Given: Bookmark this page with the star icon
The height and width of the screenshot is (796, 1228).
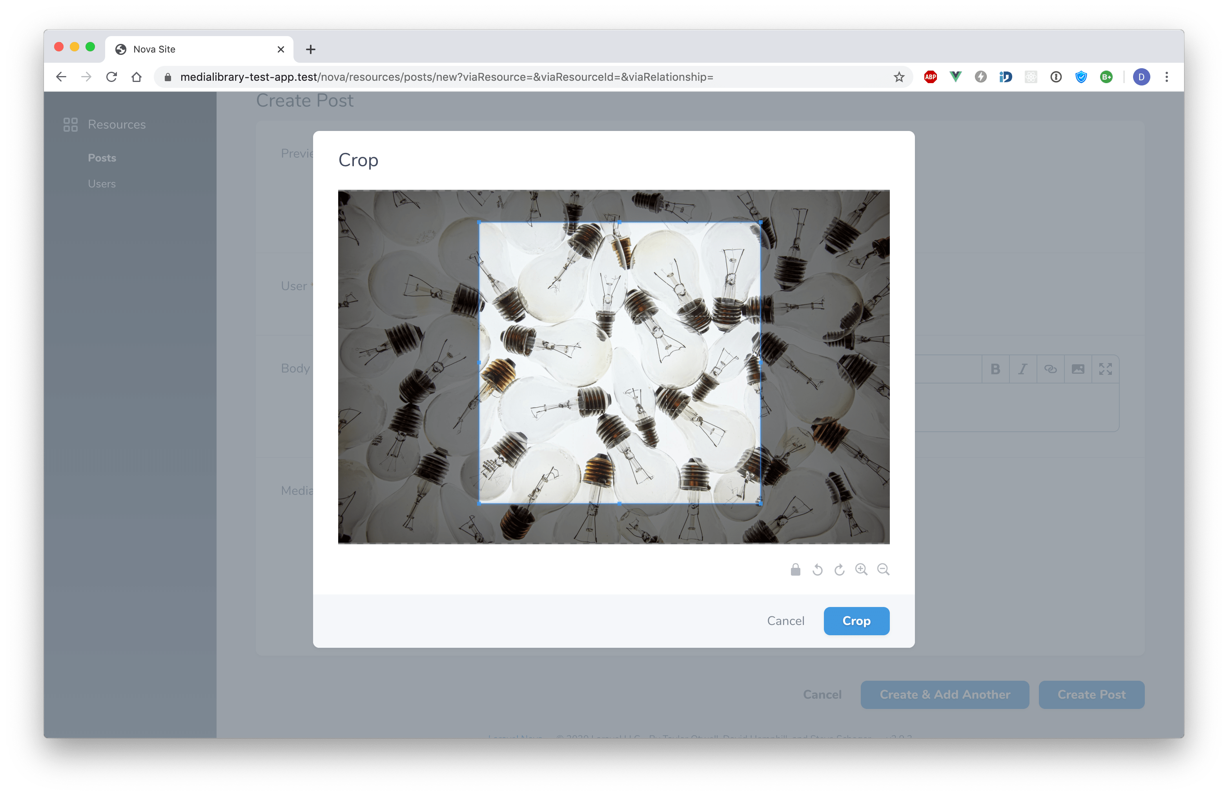Looking at the screenshot, I should click(899, 77).
